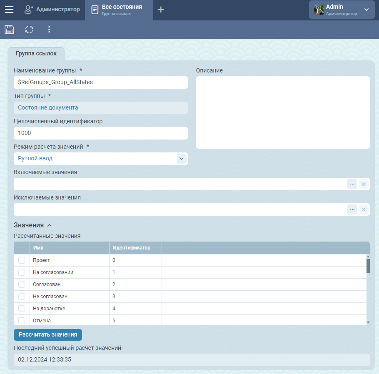
Task: Select the checkbox next to Согласован
Action: coord(22,284)
